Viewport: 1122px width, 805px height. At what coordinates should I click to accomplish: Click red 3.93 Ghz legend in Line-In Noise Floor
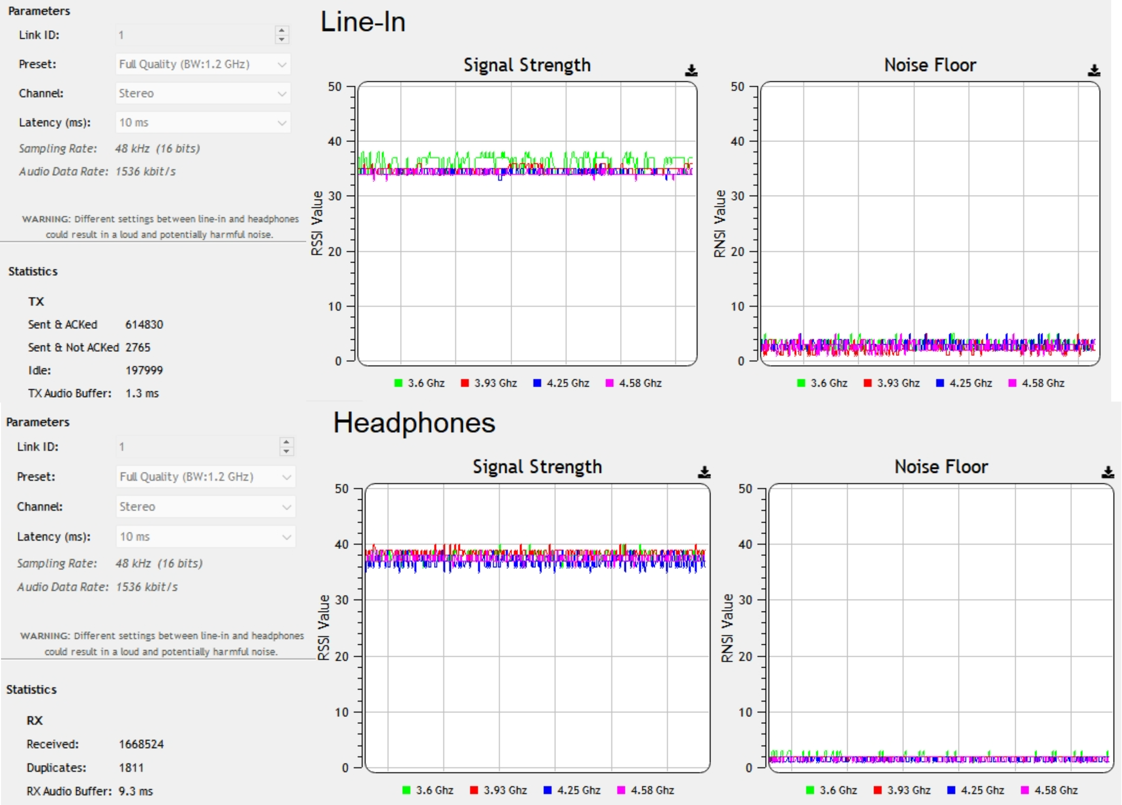coord(891,383)
